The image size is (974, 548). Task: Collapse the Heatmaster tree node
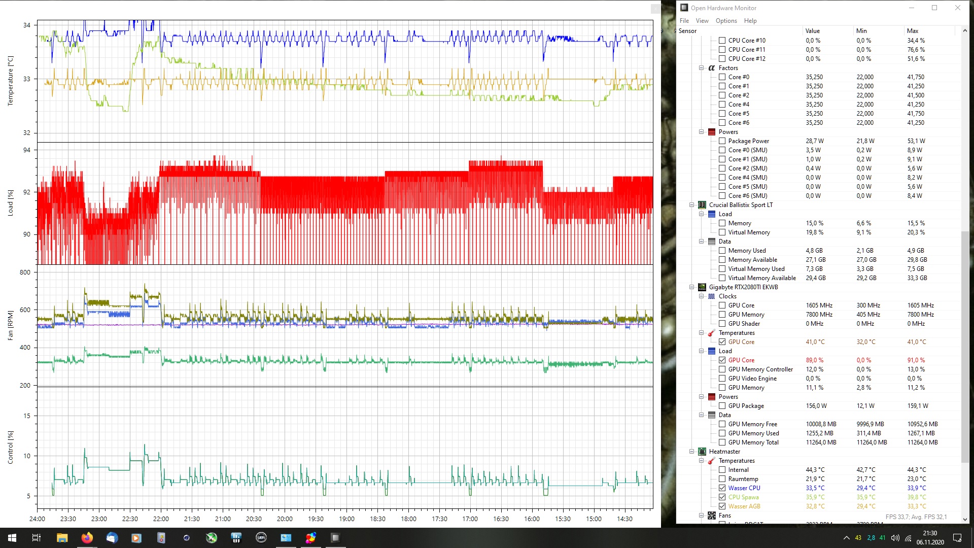point(691,452)
